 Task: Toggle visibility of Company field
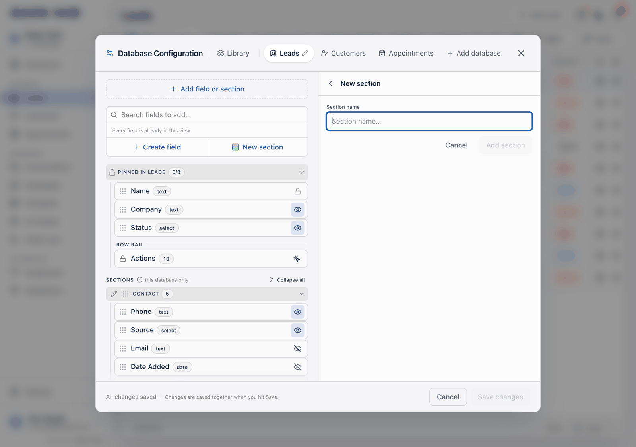(297, 209)
